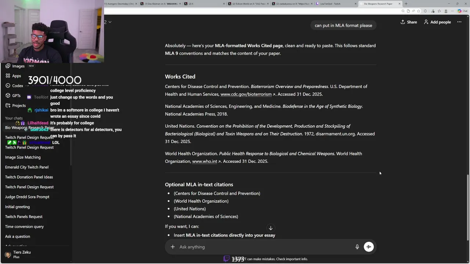Switch to the zankakurosu on X tab
Image resolution: width=470 pixels, height=264 pixels.
click(x=292, y=4)
